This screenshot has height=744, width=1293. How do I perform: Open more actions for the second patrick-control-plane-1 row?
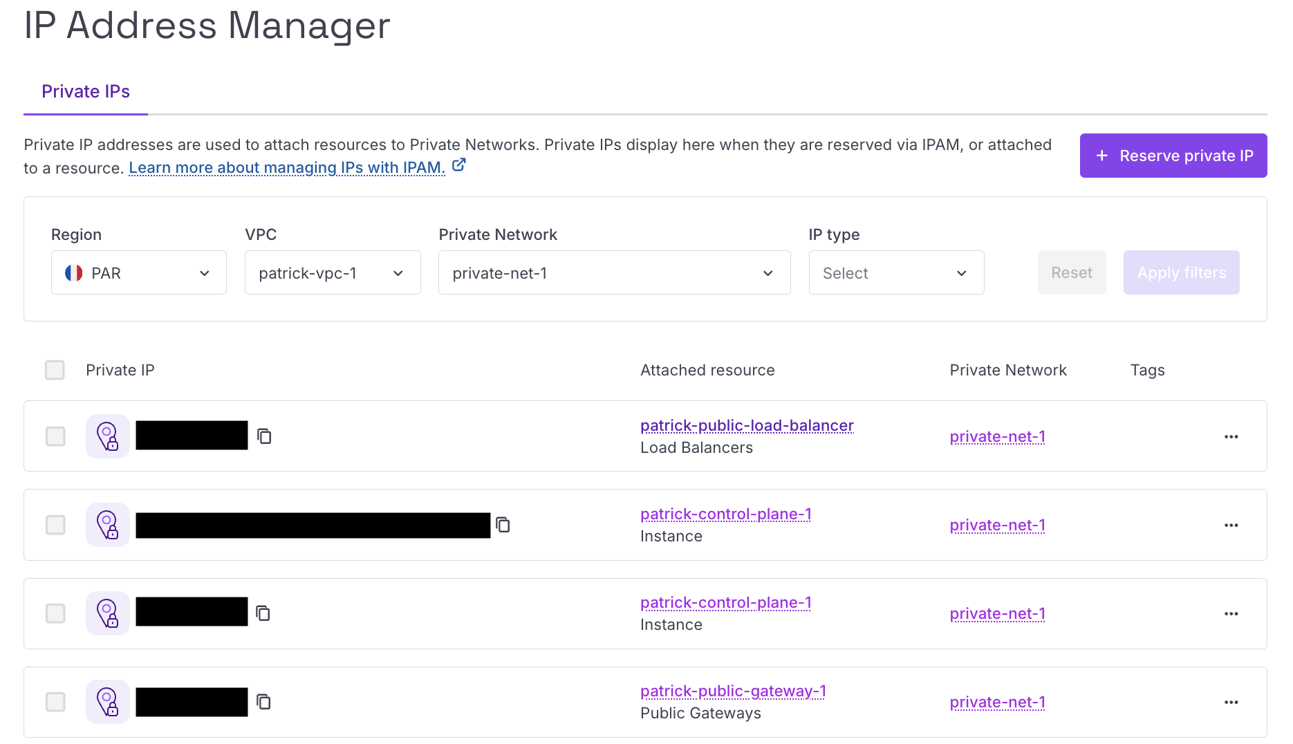tap(1231, 613)
